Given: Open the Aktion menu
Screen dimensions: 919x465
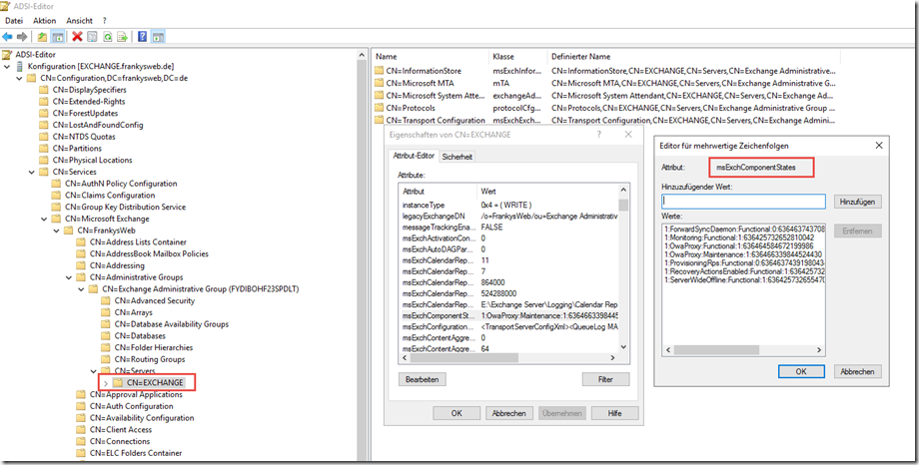Looking at the screenshot, I should pyautogui.click(x=44, y=20).
